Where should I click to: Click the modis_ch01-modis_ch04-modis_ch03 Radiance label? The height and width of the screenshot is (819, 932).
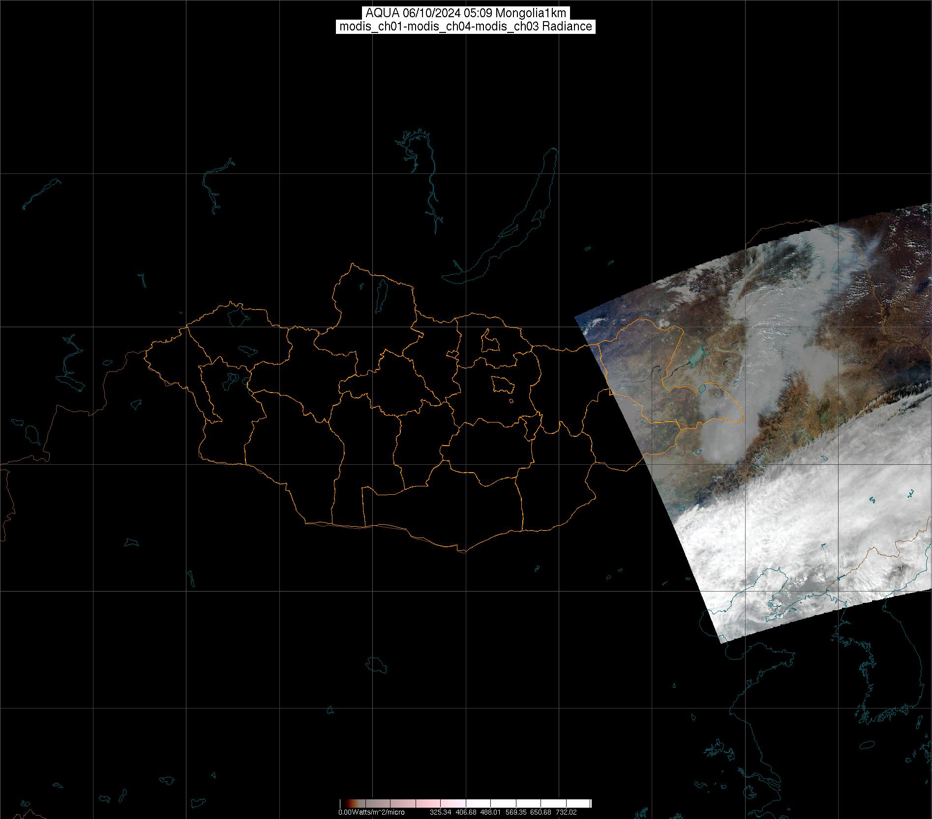click(466, 27)
